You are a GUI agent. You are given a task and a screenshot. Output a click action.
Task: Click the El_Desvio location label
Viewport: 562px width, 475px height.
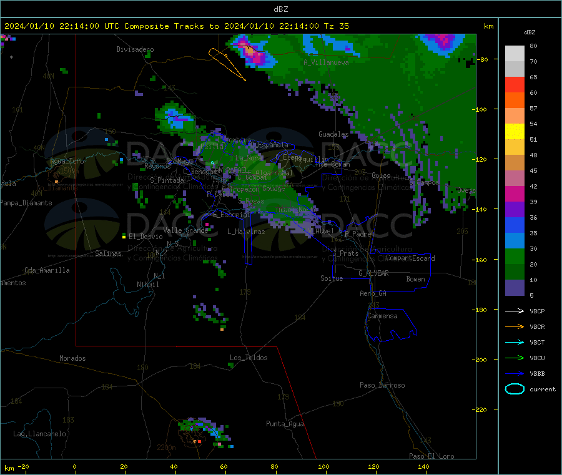click(x=146, y=237)
